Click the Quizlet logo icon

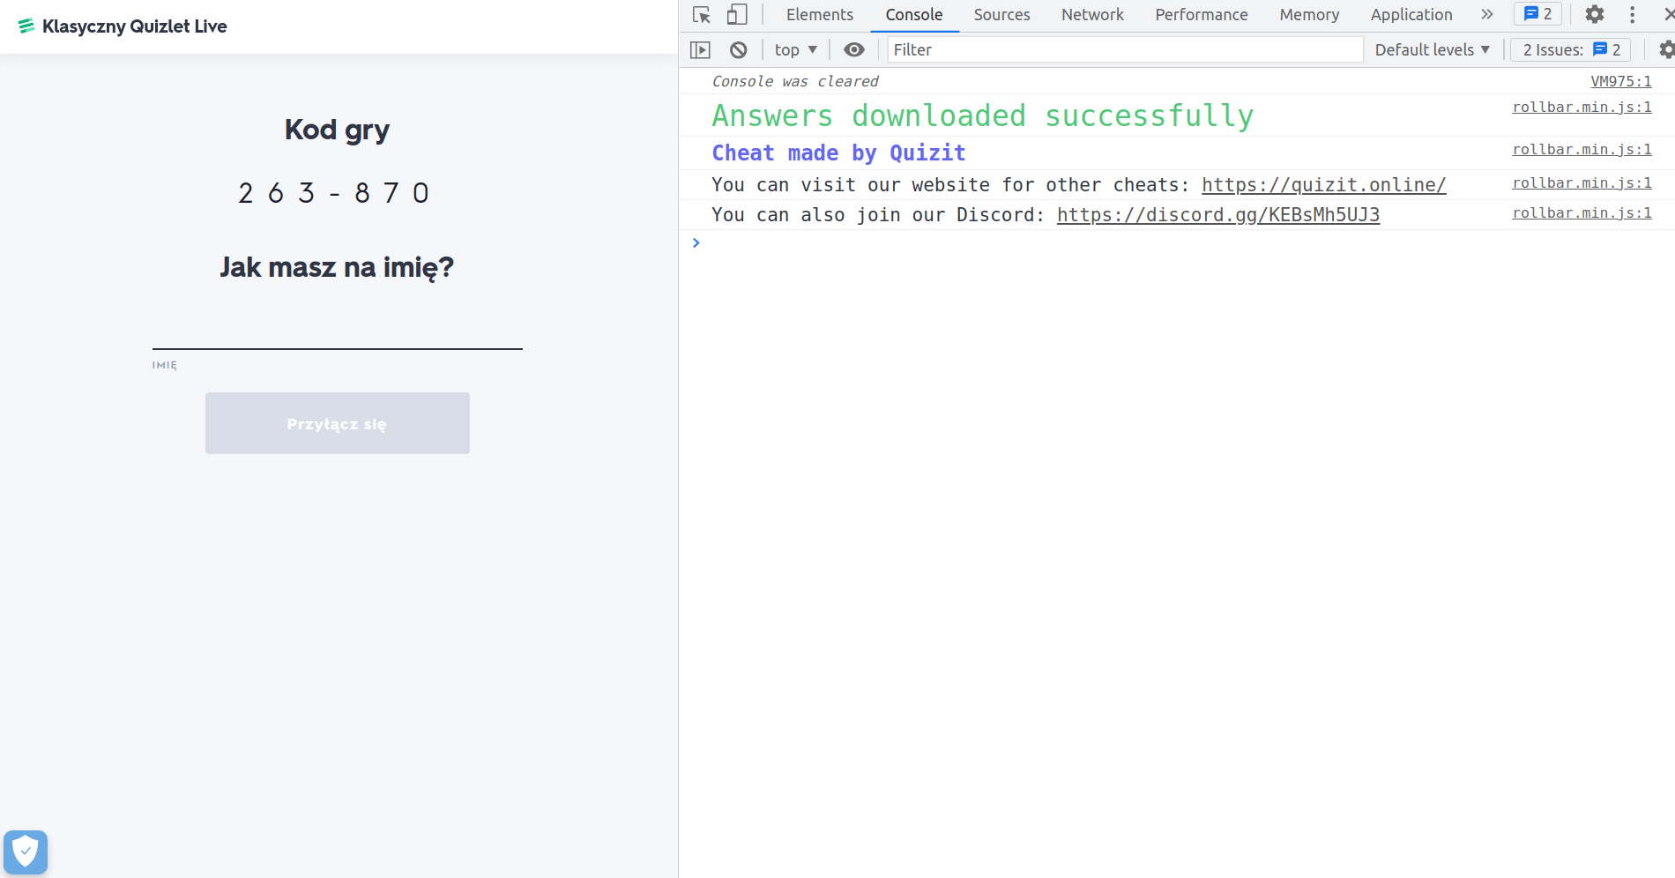(x=26, y=26)
